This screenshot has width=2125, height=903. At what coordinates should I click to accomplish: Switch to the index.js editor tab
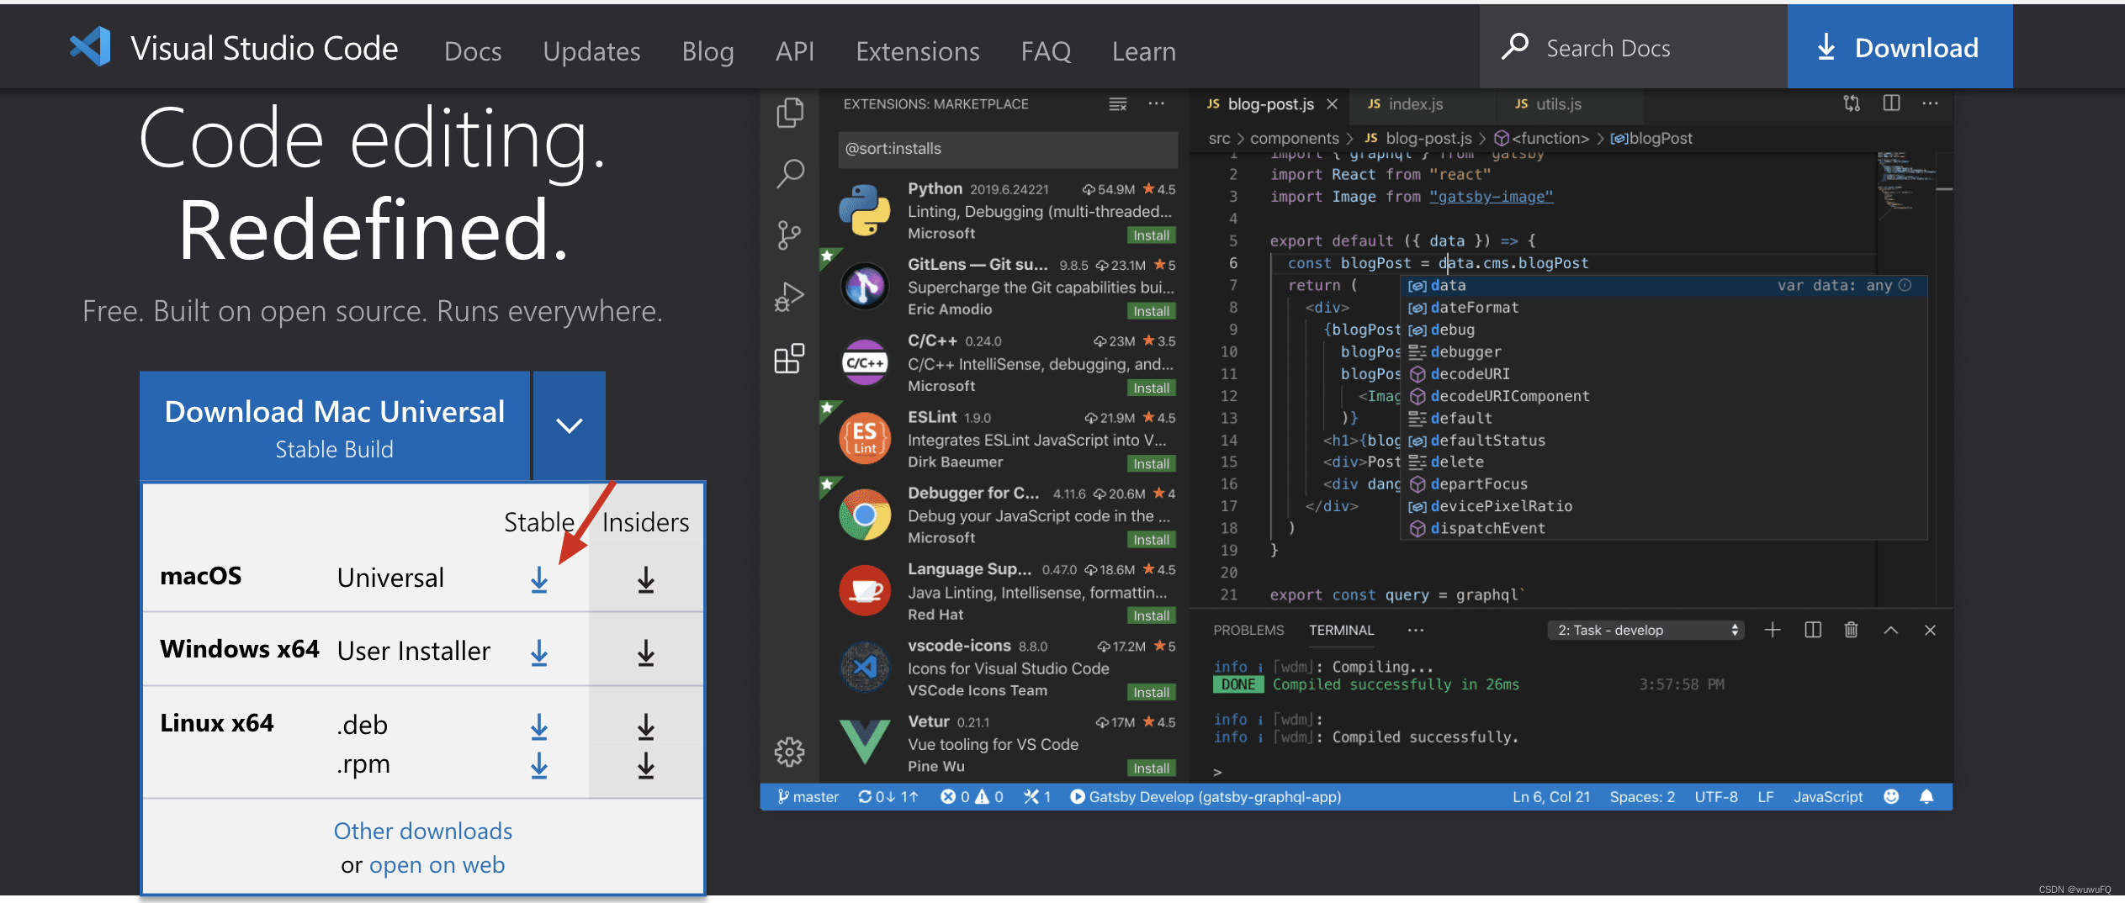[1415, 104]
